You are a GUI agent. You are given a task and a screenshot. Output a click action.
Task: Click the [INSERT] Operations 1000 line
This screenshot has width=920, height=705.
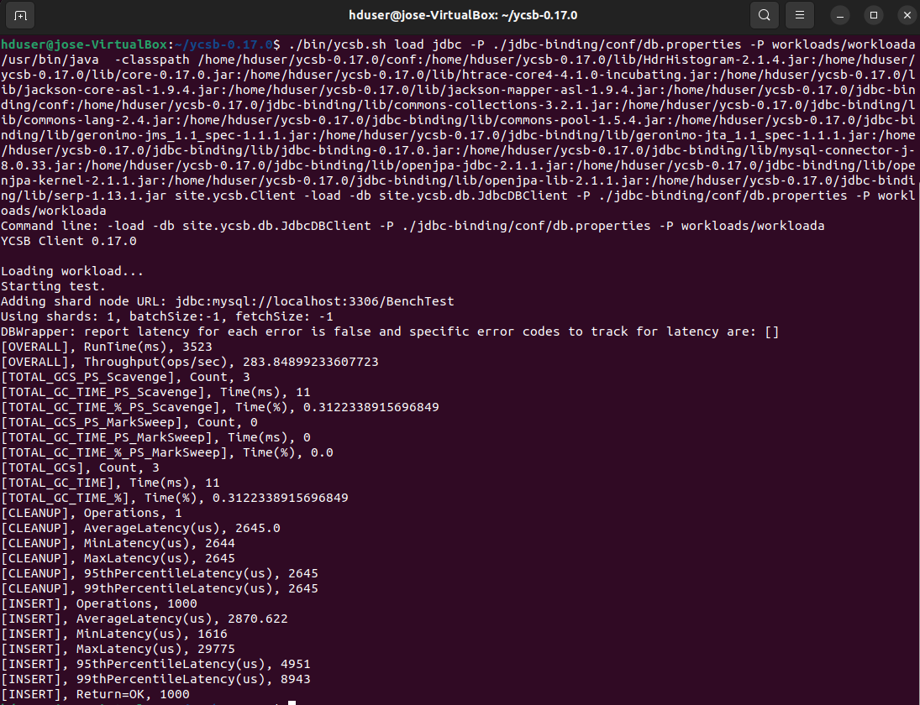coord(98,603)
